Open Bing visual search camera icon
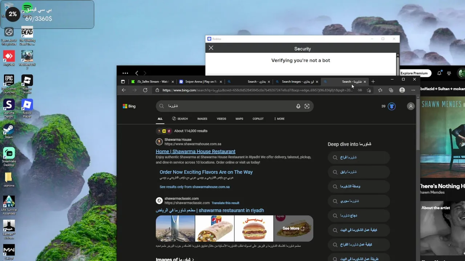This screenshot has height=261, width=465. coord(307,106)
